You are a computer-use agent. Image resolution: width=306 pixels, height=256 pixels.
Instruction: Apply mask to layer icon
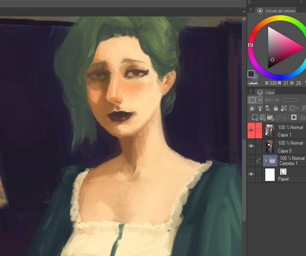302,117
